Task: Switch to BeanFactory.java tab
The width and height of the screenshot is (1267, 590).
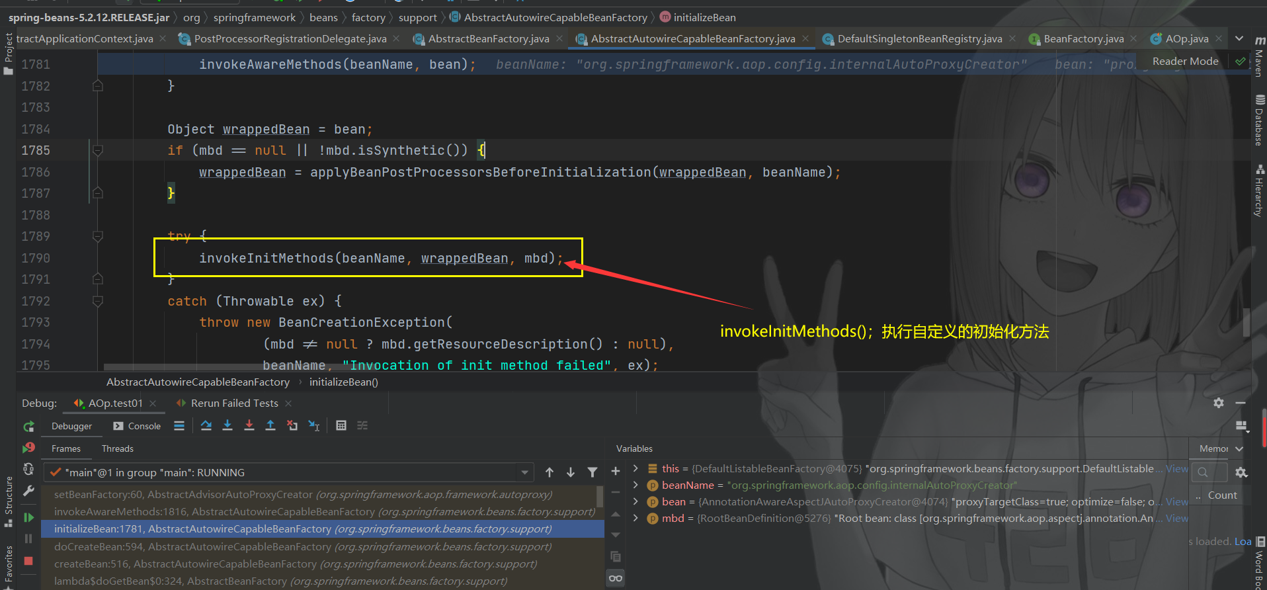Action: pos(1083,38)
